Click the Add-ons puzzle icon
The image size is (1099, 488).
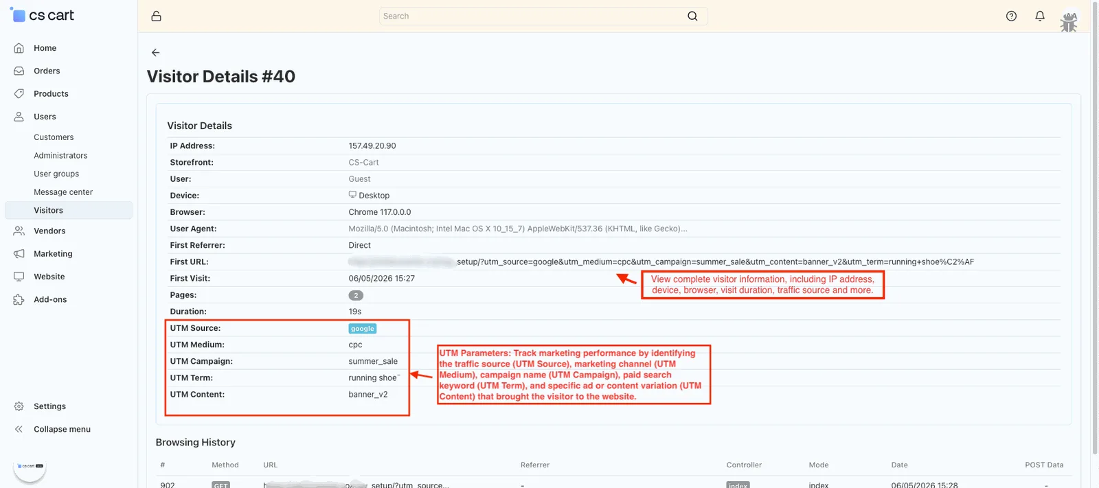tap(19, 300)
